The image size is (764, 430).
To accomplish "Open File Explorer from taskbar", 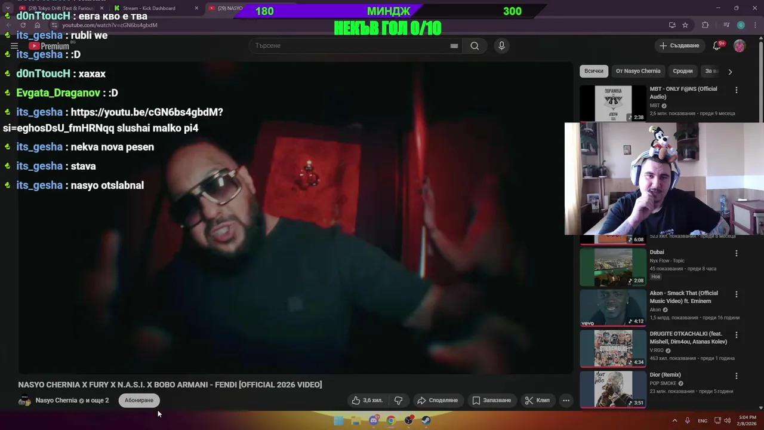I will coord(356,420).
